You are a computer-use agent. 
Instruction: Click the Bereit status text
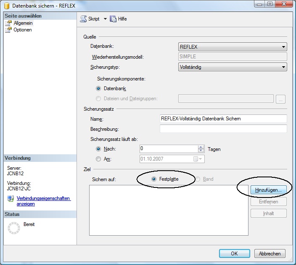tap(29, 224)
